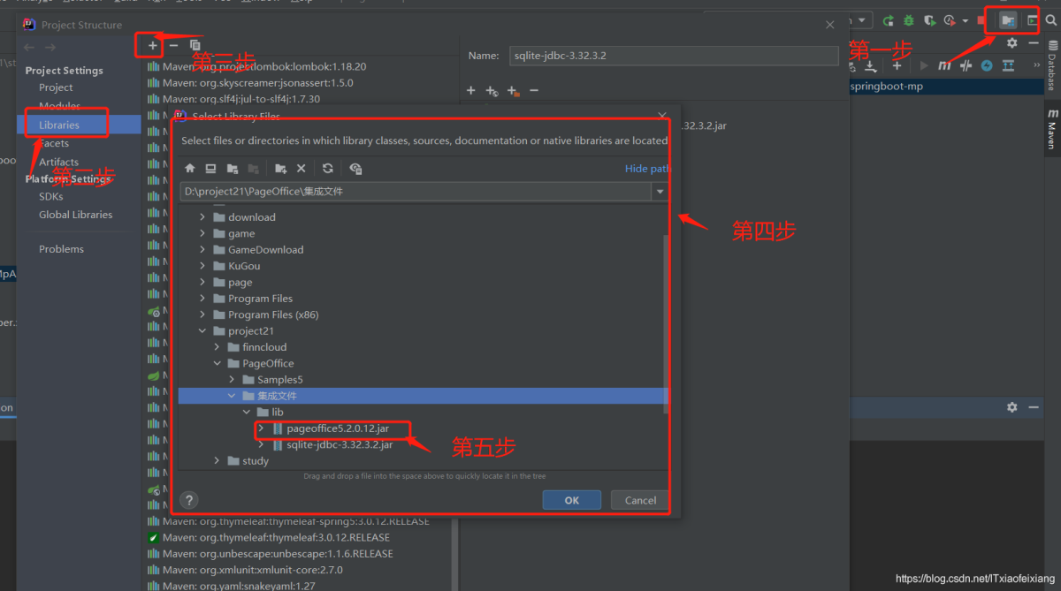Expand the download folder node
Viewport: 1061px width, 591px height.
pyautogui.click(x=202, y=216)
